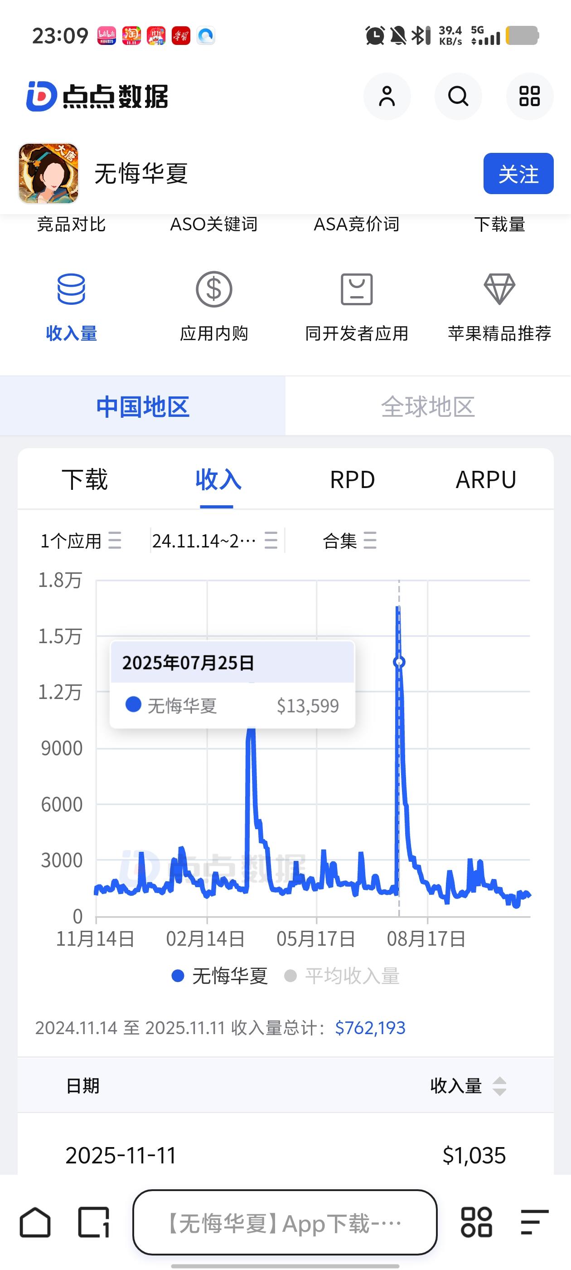571x1270 pixels.
Task: Tap the 关注 follow button
Action: [518, 174]
